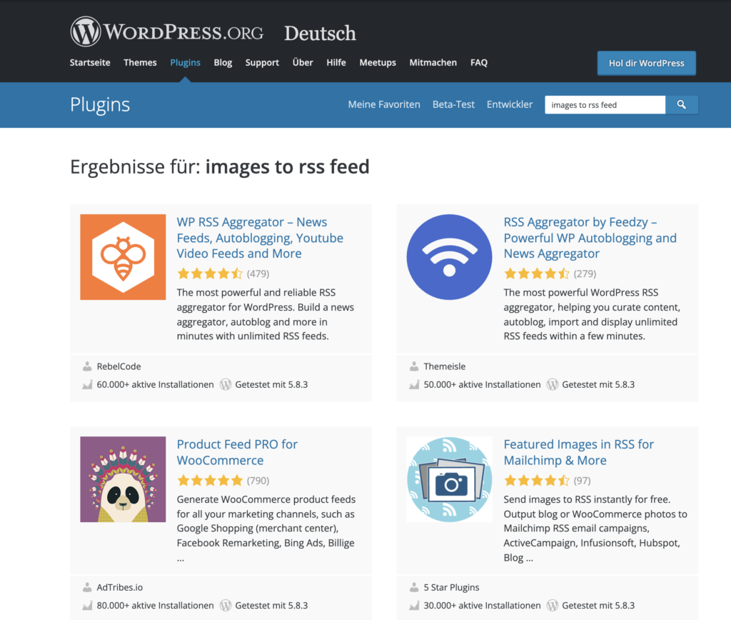Click the Themeisle author name

tap(445, 366)
